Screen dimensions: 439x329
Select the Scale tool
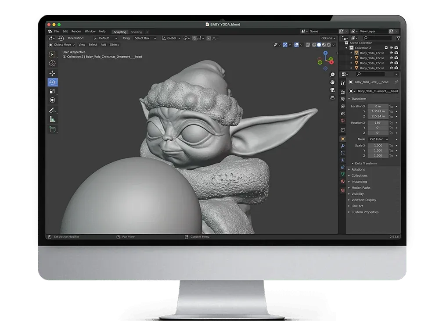click(x=52, y=91)
